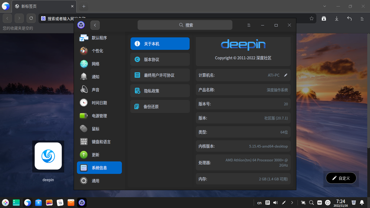Select the 更新 update settings icon
Viewport: 370px width, 208px height.
tap(84, 155)
